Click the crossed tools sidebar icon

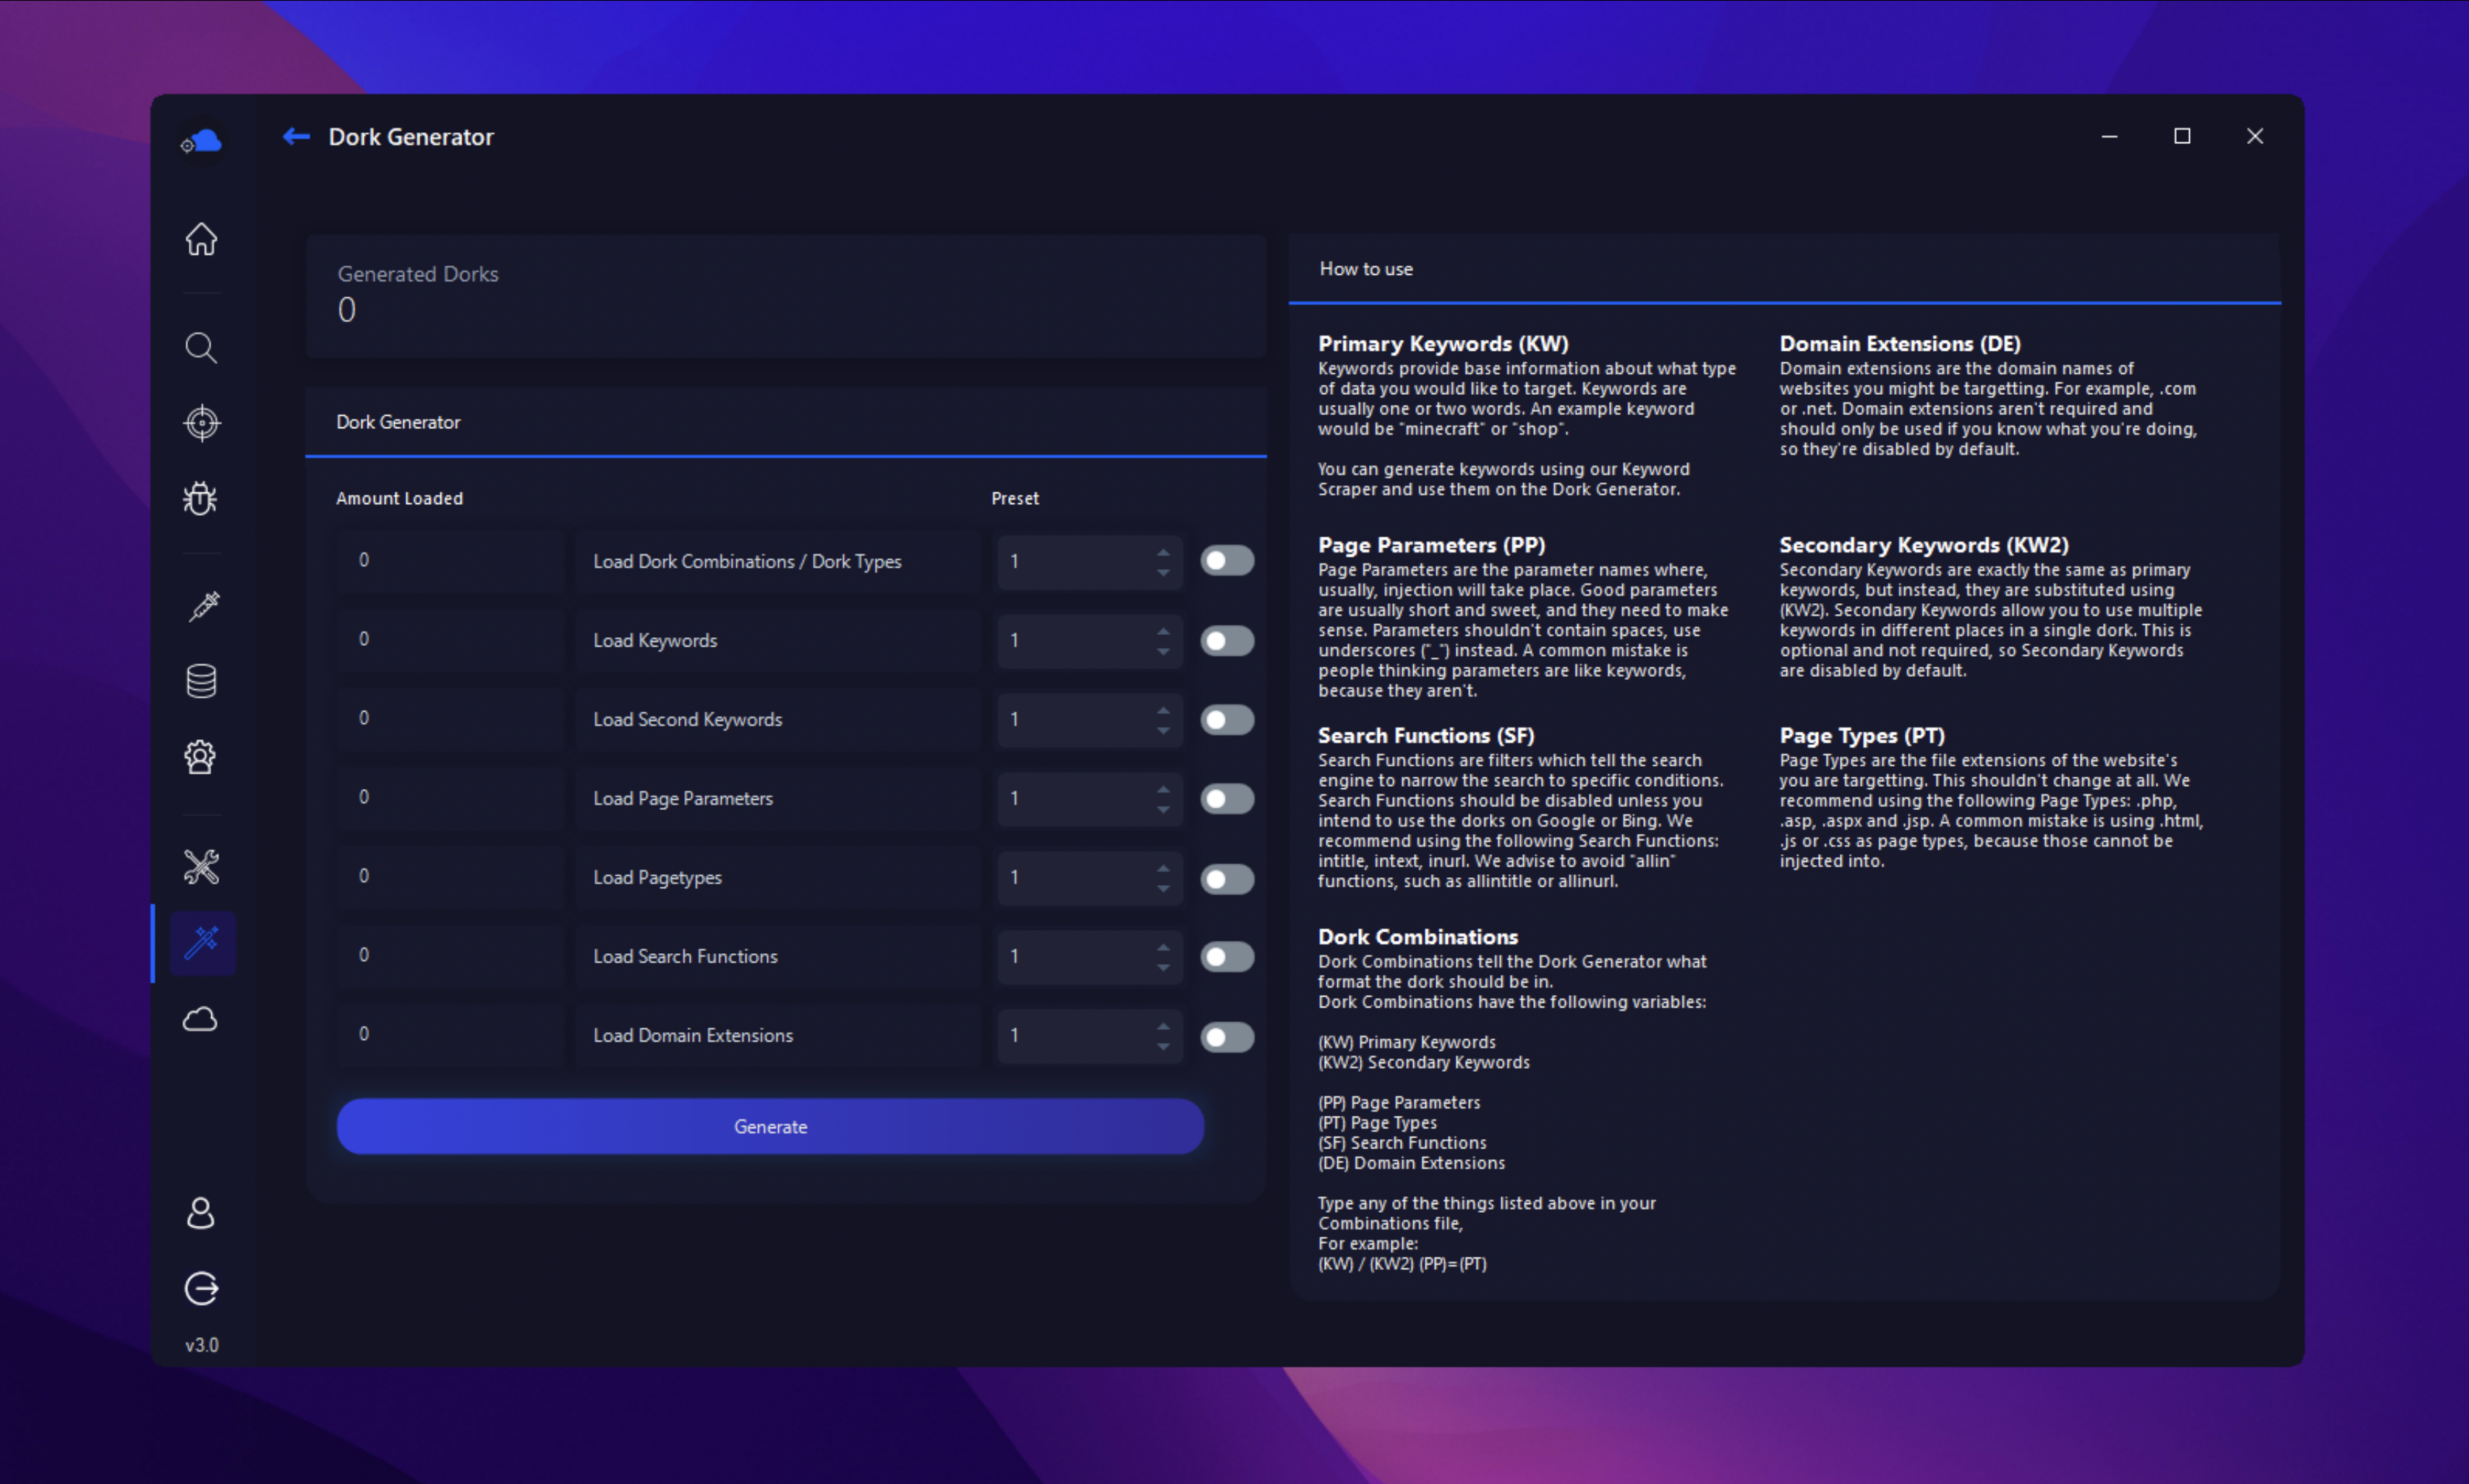(x=201, y=867)
